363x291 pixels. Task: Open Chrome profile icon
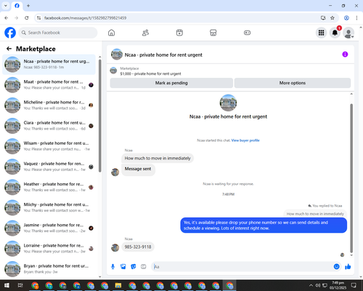click(x=346, y=18)
